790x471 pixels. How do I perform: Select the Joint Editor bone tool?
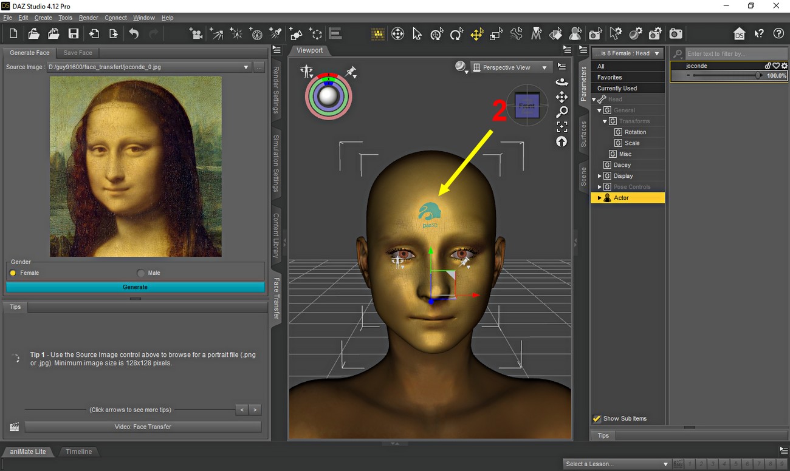click(x=516, y=33)
